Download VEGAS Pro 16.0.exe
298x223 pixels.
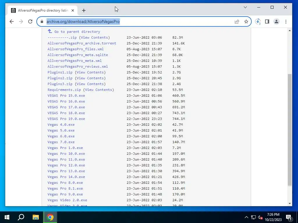tap(66, 101)
